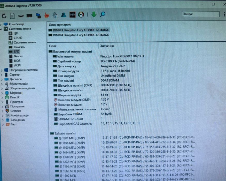226x181 pixels.
Task: Expand the Сервер tree node
Action: click(2, 75)
